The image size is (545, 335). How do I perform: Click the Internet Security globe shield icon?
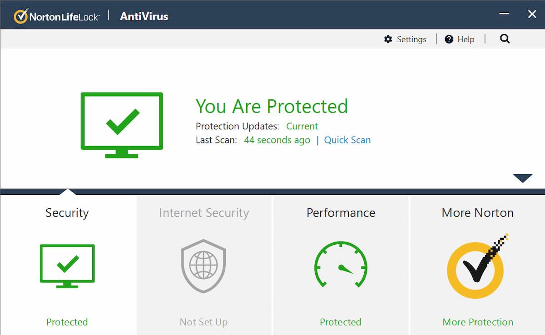click(203, 265)
